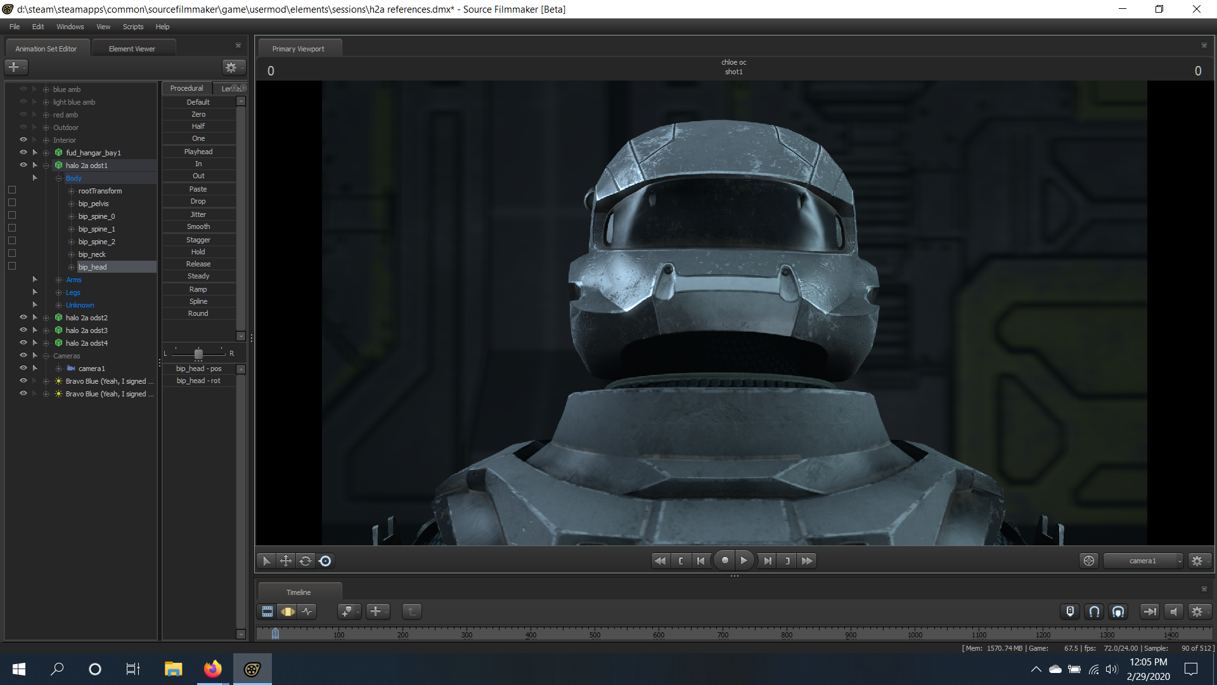The width and height of the screenshot is (1217, 685).
Task: Check the box beside rootTransform
Action: pyautogui.click(x=12, y=190)
